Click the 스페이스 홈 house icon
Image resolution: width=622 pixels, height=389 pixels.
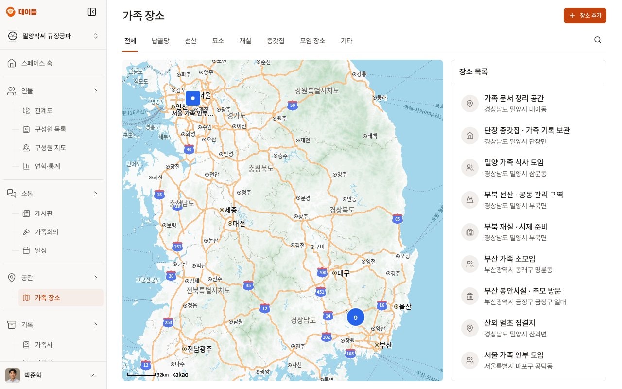pos(12,63)
